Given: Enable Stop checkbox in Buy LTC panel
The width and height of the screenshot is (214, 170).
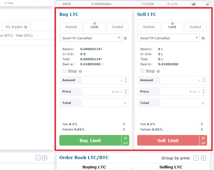Looking at the screenshot, I should (x=64, y=71).
